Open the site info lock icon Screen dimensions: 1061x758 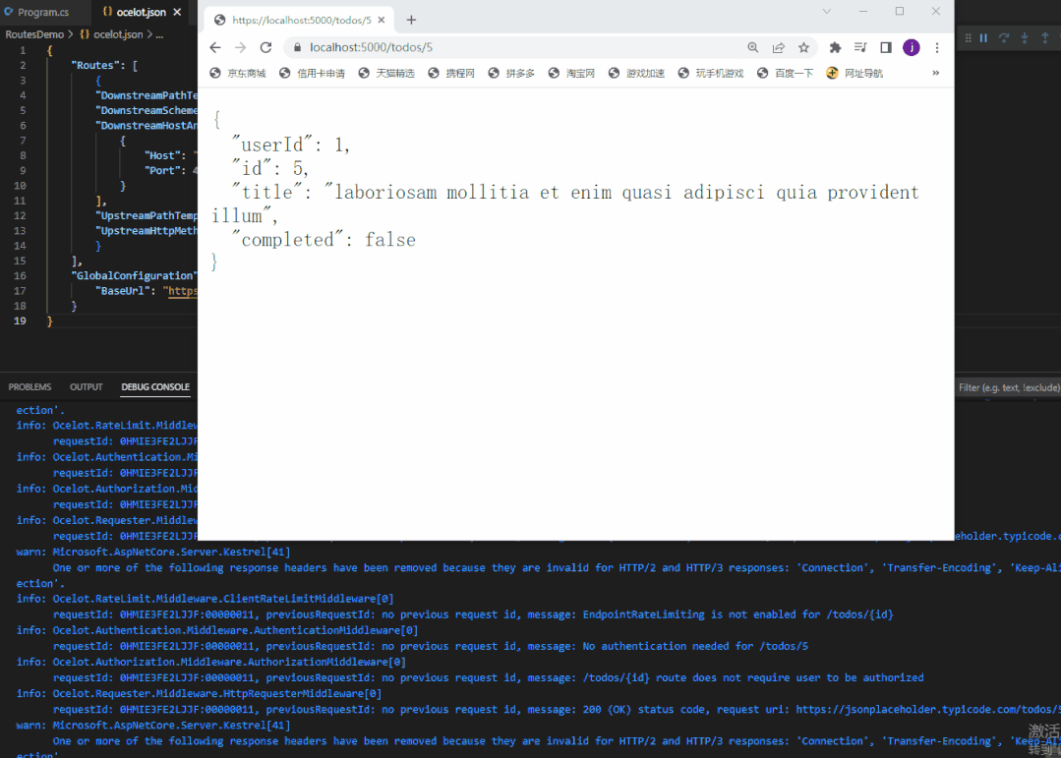[296, 47]
